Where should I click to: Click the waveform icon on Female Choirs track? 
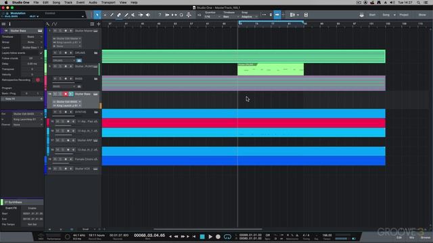point(95,159)
